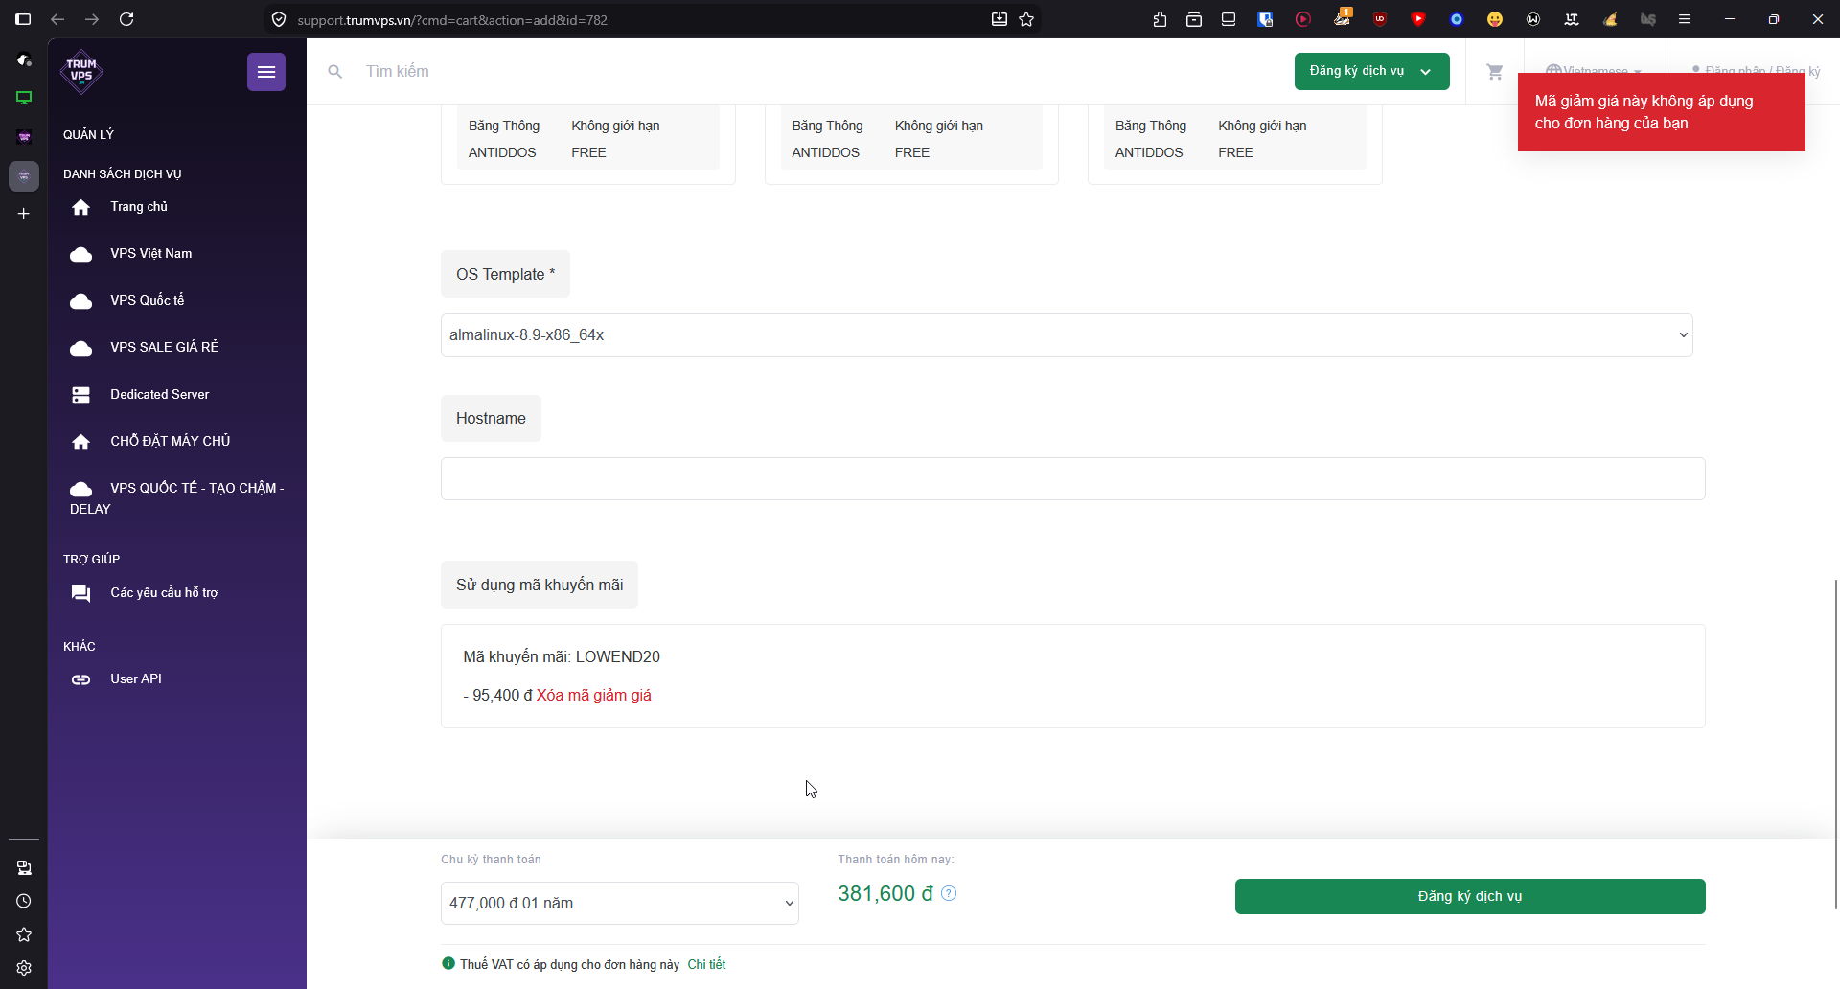Open the Vietnamese language selector

point(1594,71)
